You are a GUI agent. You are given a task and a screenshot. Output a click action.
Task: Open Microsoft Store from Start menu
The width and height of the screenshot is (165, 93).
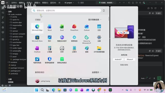tap(37, 38)
